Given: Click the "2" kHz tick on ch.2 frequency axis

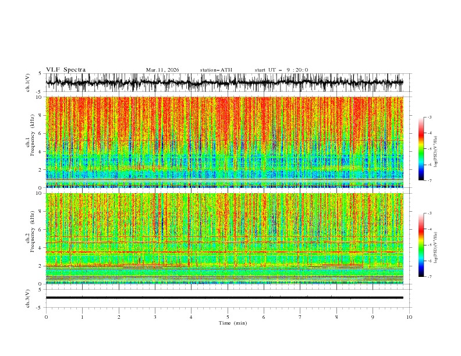Looking at the screenshot, I should [x=40, y=266].
